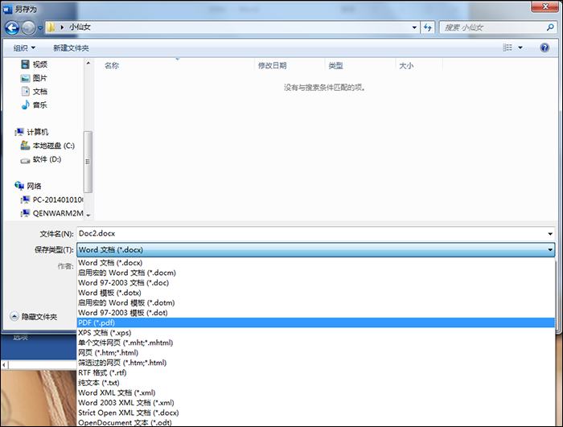Click the Word icon in title bar
The image size is (563, 427).
tap(7, 9)
